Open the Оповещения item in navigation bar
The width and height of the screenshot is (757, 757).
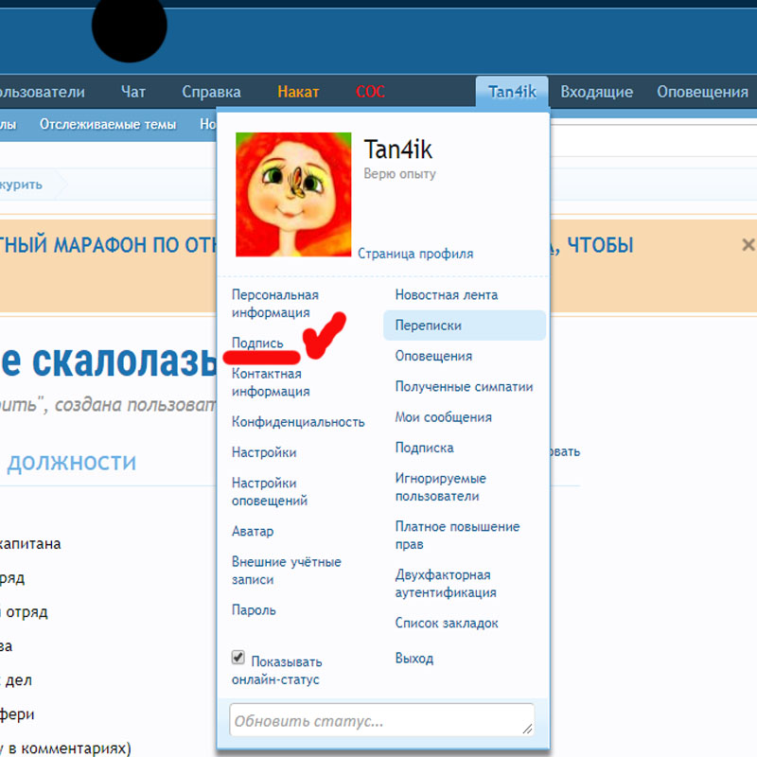click(x=702, y=92)
